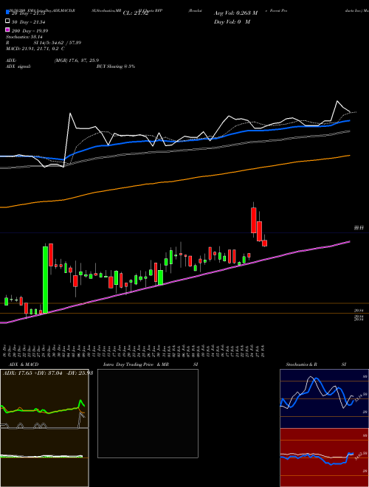Click the magenta 200 Day legend swatch
Viewport: 369px width, 487px height.
tap(7, 30)
